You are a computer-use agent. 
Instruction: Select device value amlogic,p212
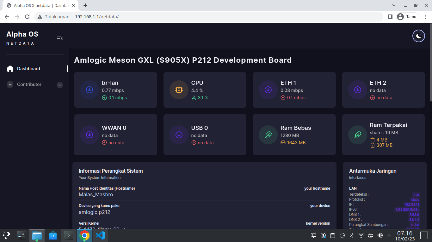(95, 212)
